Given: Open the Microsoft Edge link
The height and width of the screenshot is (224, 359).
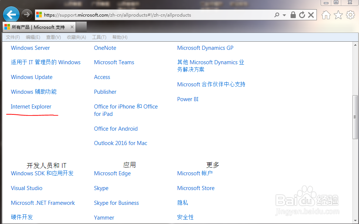Looking at the screenshot, I should [112, 173].
